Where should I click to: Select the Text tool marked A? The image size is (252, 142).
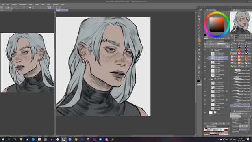point(199,72)
